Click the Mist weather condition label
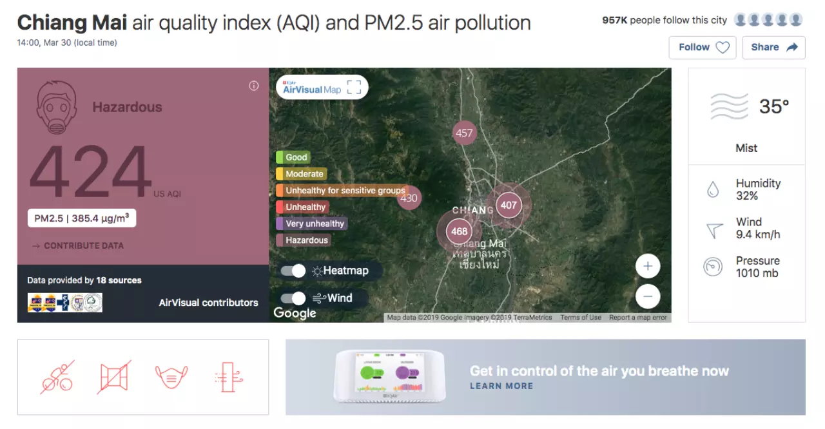The image size is (825, 429). [x=746, y=148]
